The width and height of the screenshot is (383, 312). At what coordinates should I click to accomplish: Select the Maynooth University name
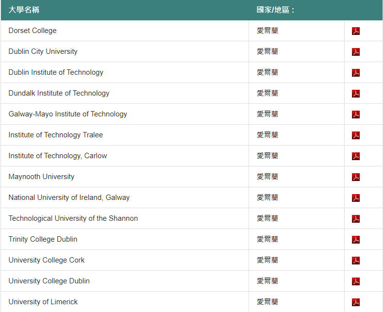(41, 177)
